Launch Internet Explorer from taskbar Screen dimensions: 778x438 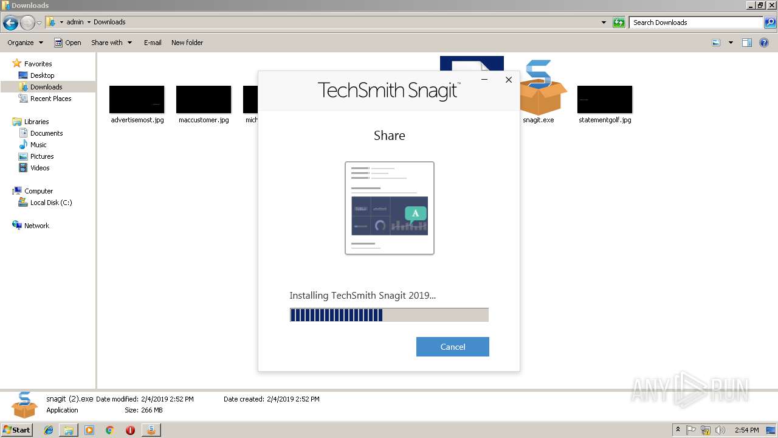point(49,430)
